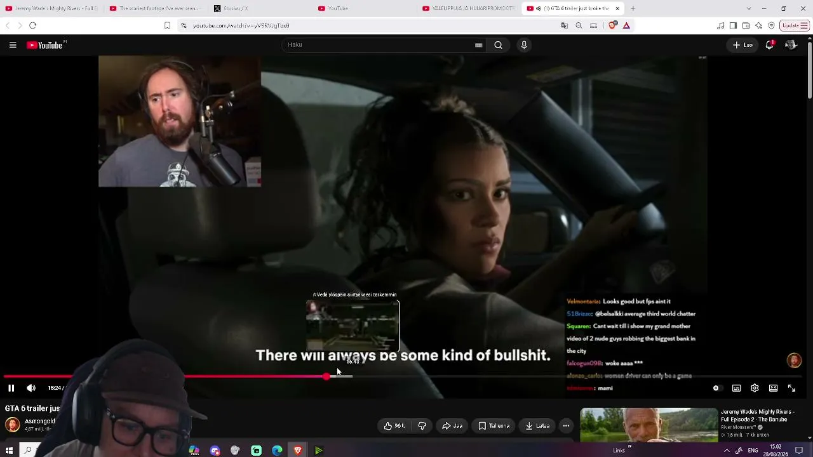Open the account avatar menu
This screenshot has height=457, width=813.
(x=791, y=45)
